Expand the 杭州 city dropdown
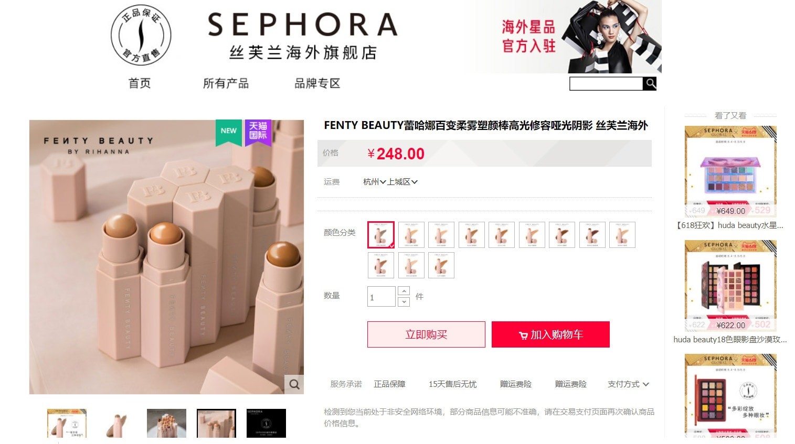 pos(374,182)
